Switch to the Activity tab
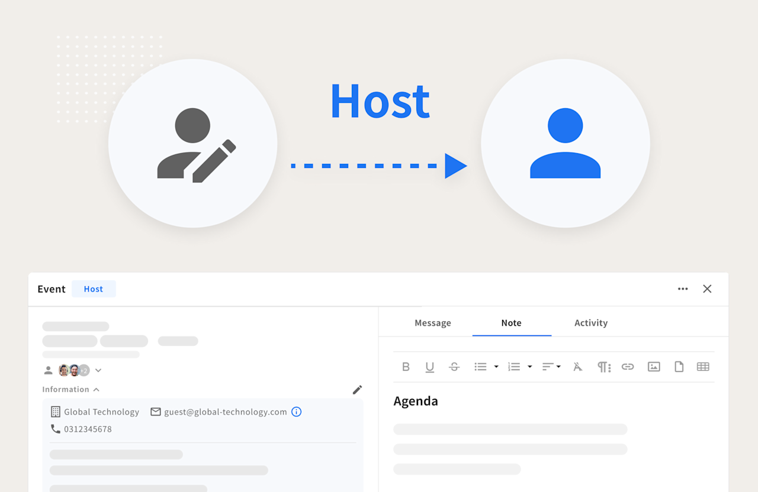This screenshot has width=758, height=492. [x=590, y=323]
